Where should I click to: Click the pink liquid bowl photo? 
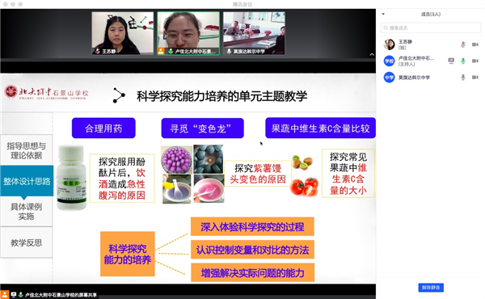209,189
